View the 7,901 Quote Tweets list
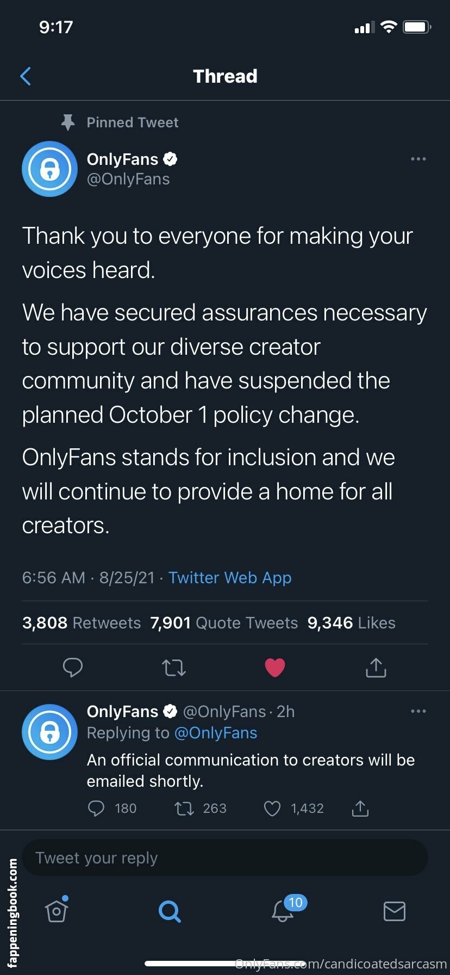Image resolution: width=450 pixels, height=975 pixels. (224, 622)
